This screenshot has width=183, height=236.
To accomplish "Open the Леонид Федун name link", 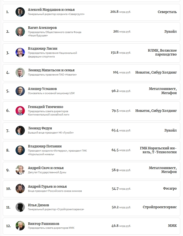I will [40, 128].
